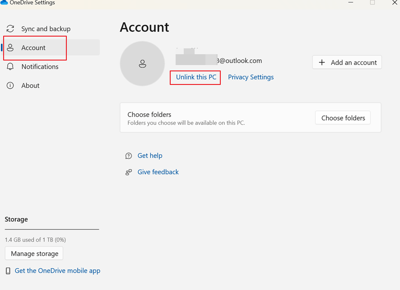The height and width of the screenshot is (290, 400).
Task: Minimize the OneDrive Settings window
Action: tap(351, 3)
